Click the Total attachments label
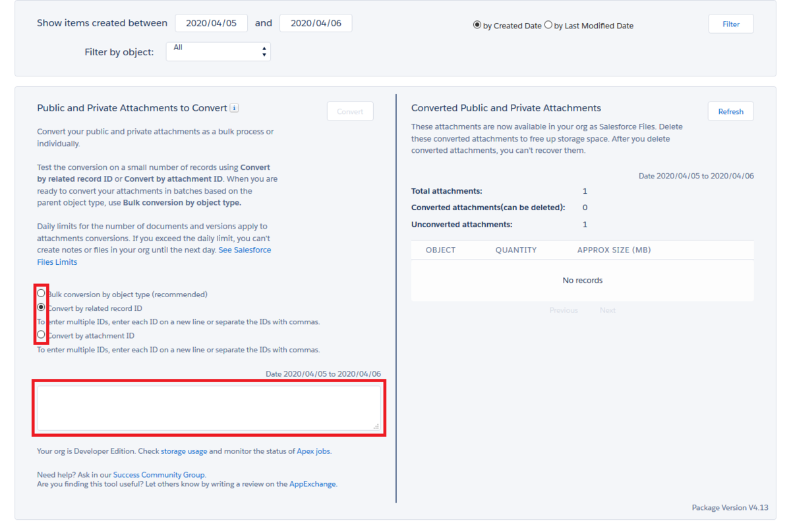Screen dimensions: 791x529 click(447, 191)
